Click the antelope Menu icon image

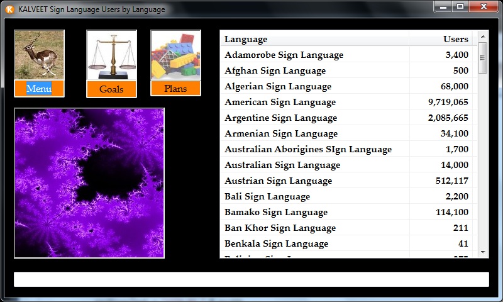(39, 55)
